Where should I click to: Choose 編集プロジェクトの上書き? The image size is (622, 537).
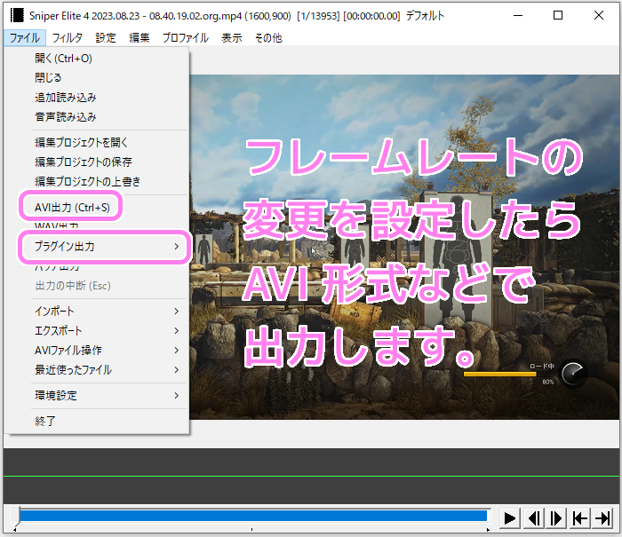(x=97, y=181)
